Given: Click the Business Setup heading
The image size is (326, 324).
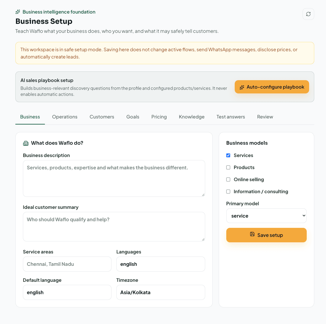Looking at the screenshot, I should point(44,21).
